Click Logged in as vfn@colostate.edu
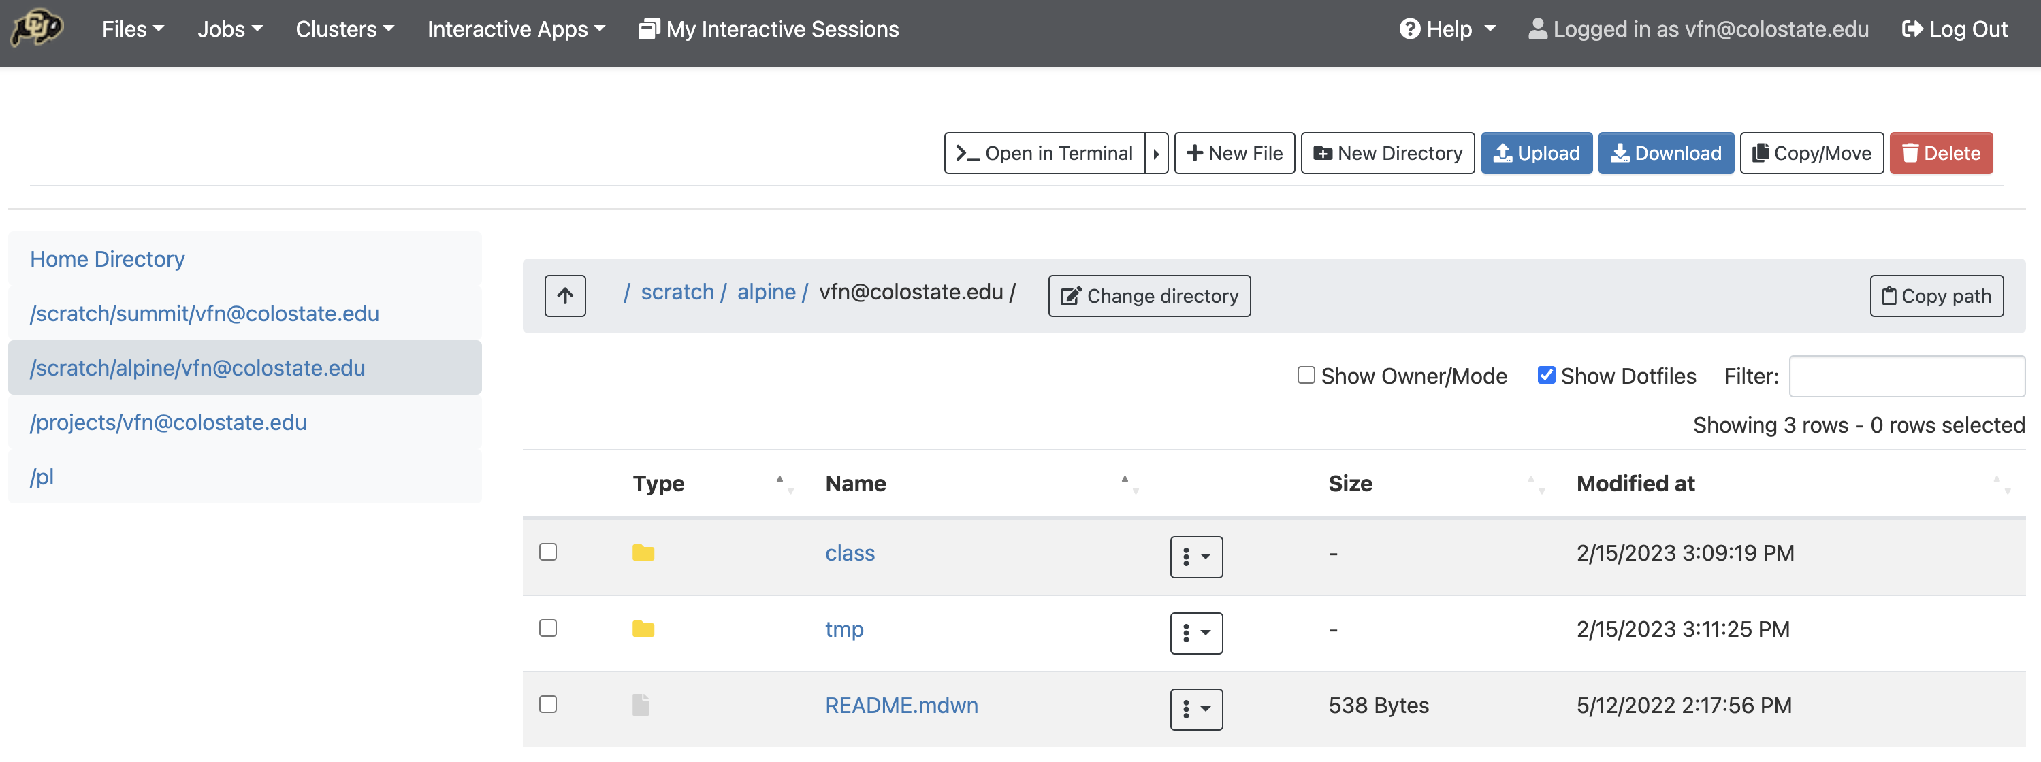2041x762 pixels. click(x=1698, y=29)
